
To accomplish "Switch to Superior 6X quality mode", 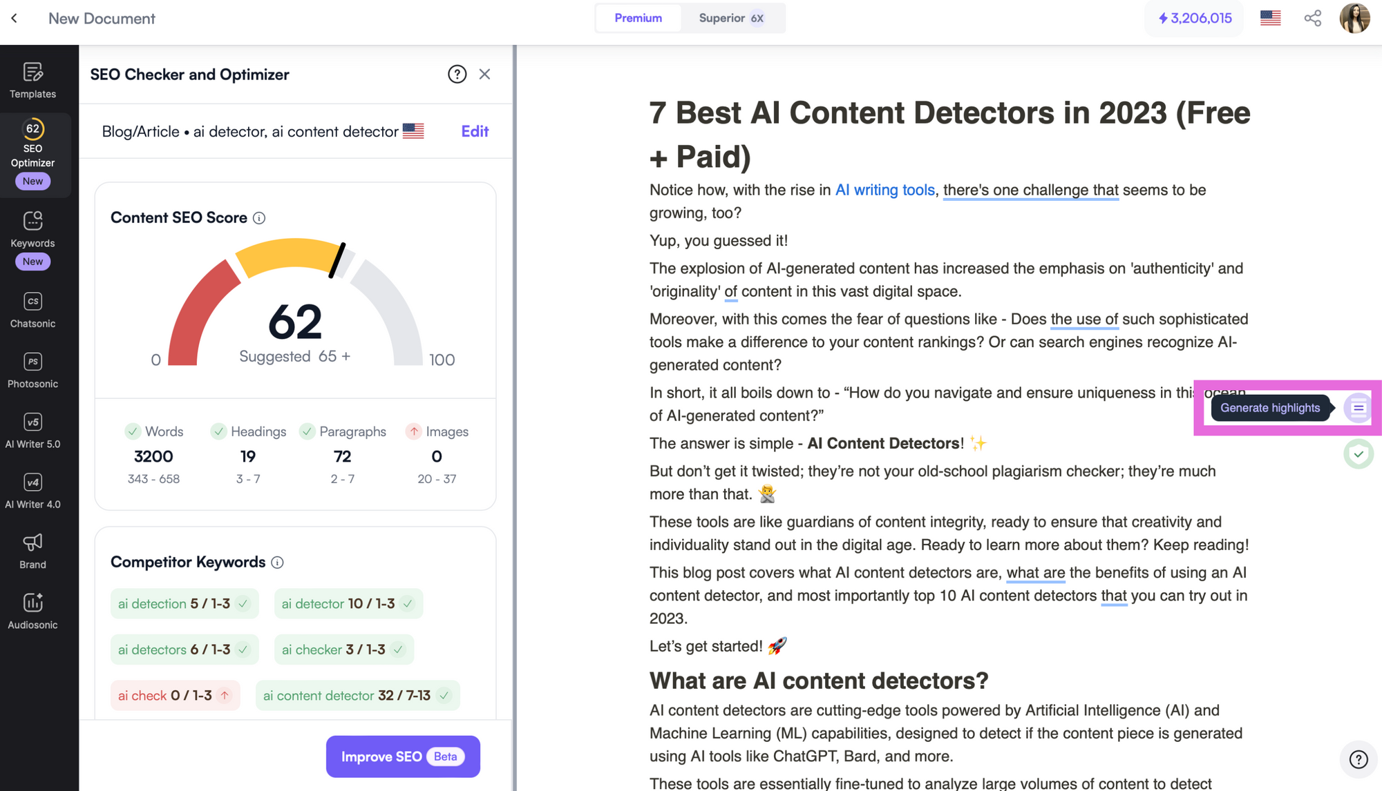I will coord(731,19).
